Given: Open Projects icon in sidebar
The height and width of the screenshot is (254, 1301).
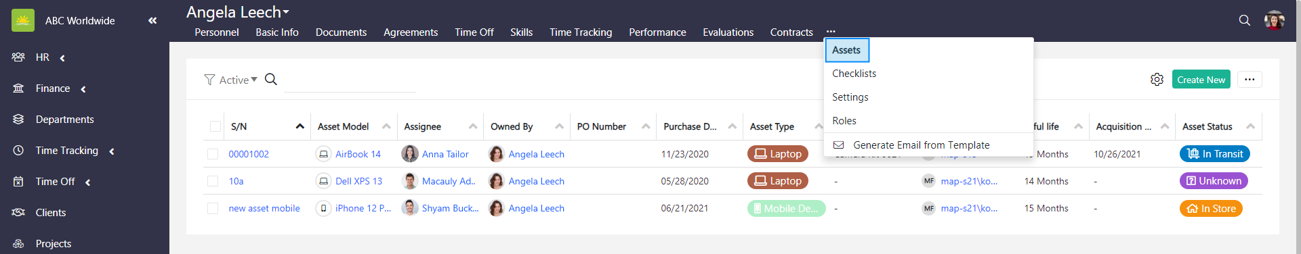Looking at the screenshot, I should (18, 244).
